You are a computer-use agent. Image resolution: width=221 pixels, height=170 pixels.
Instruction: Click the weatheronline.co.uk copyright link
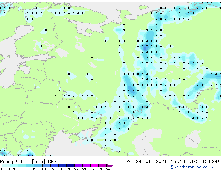pos(192,167)
